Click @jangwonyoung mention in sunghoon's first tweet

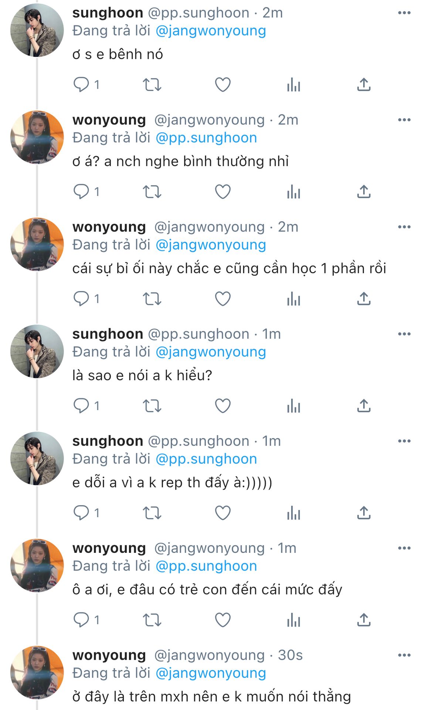click(x=211, y=31)
